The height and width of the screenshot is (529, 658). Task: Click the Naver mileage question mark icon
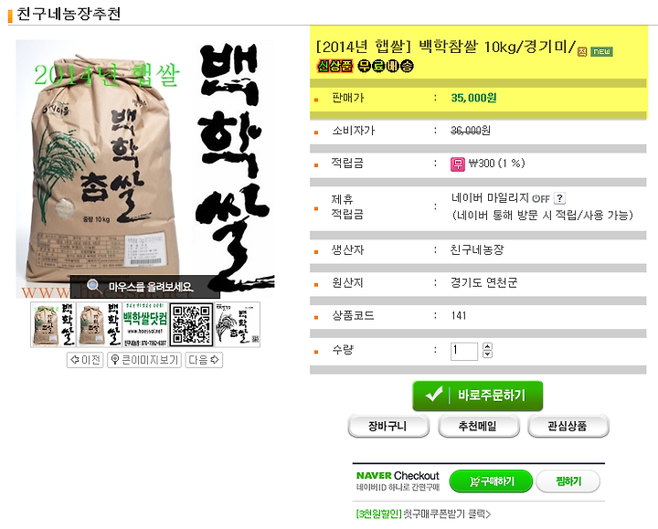(559, 198)
